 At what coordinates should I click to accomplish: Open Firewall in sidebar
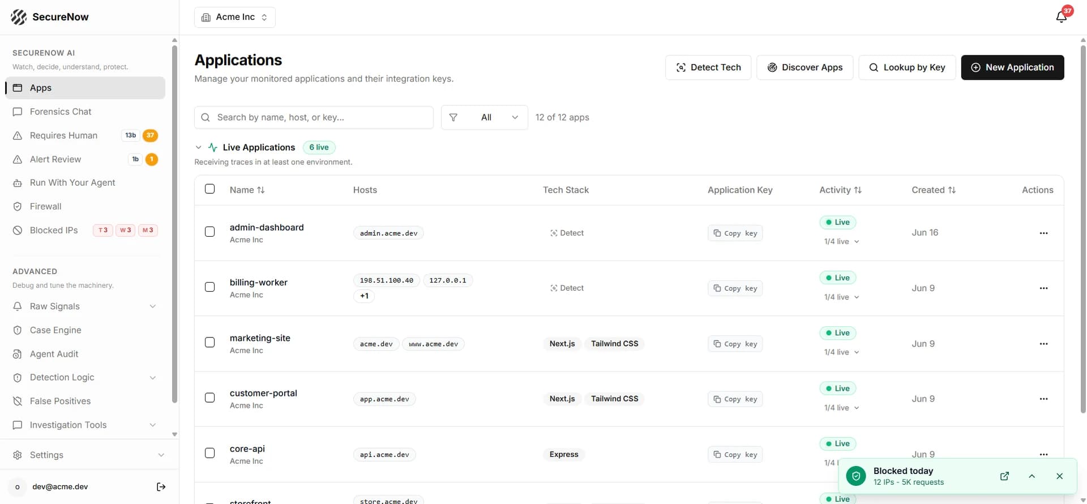85,207
